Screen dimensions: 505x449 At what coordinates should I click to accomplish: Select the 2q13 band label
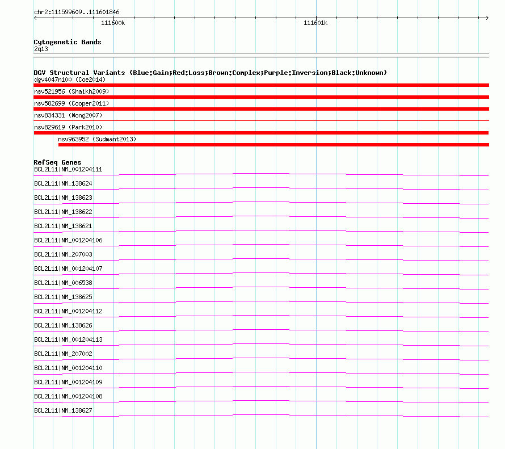point(41,49)
